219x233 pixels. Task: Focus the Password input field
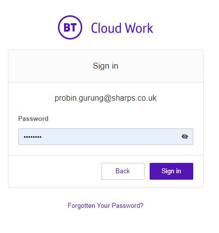point(106,137)
